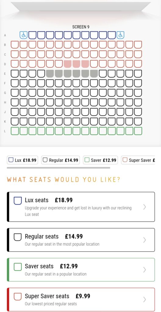Image resolution: width=161 pixels, height=312 pixels.
Task: Select the first red seat in row B
Action: coord(15,44)
